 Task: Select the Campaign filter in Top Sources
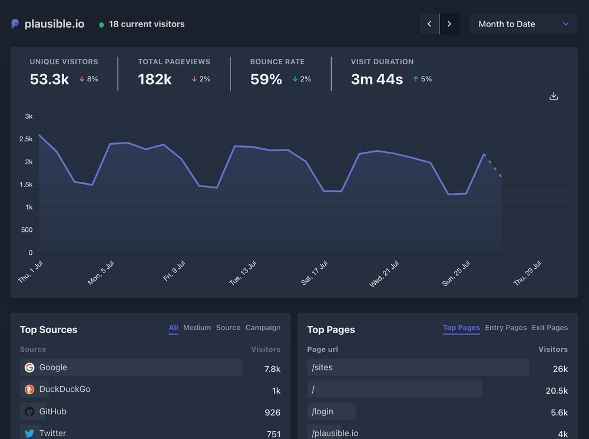point(263,328)
